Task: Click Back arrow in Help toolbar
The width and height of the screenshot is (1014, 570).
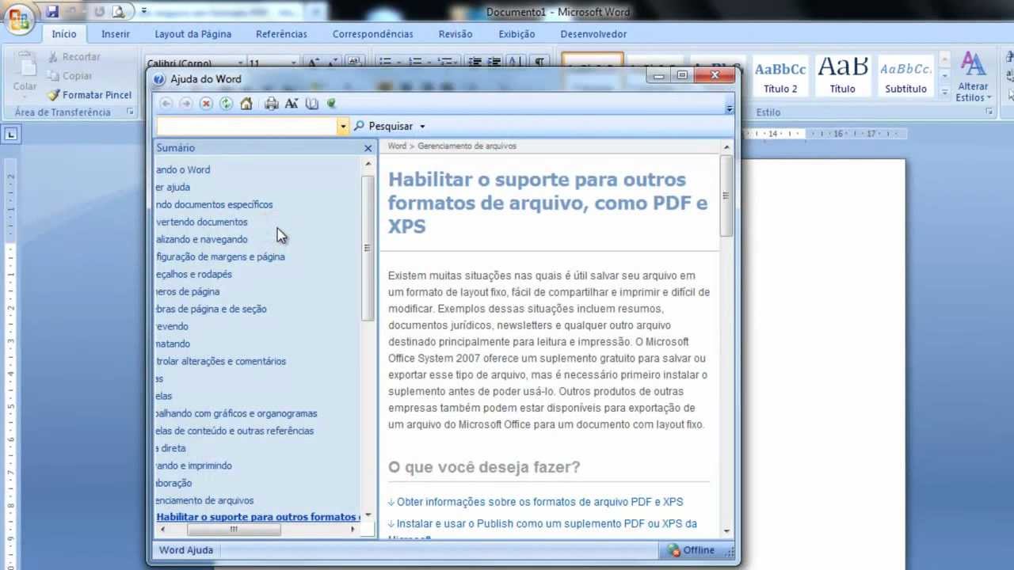Action: pyautogui.click(x=166, y=104)
